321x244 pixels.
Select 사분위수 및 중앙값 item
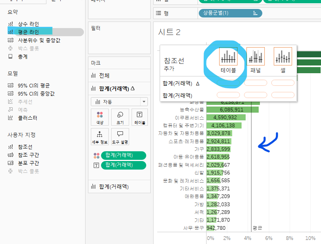(x=39, y=40)
